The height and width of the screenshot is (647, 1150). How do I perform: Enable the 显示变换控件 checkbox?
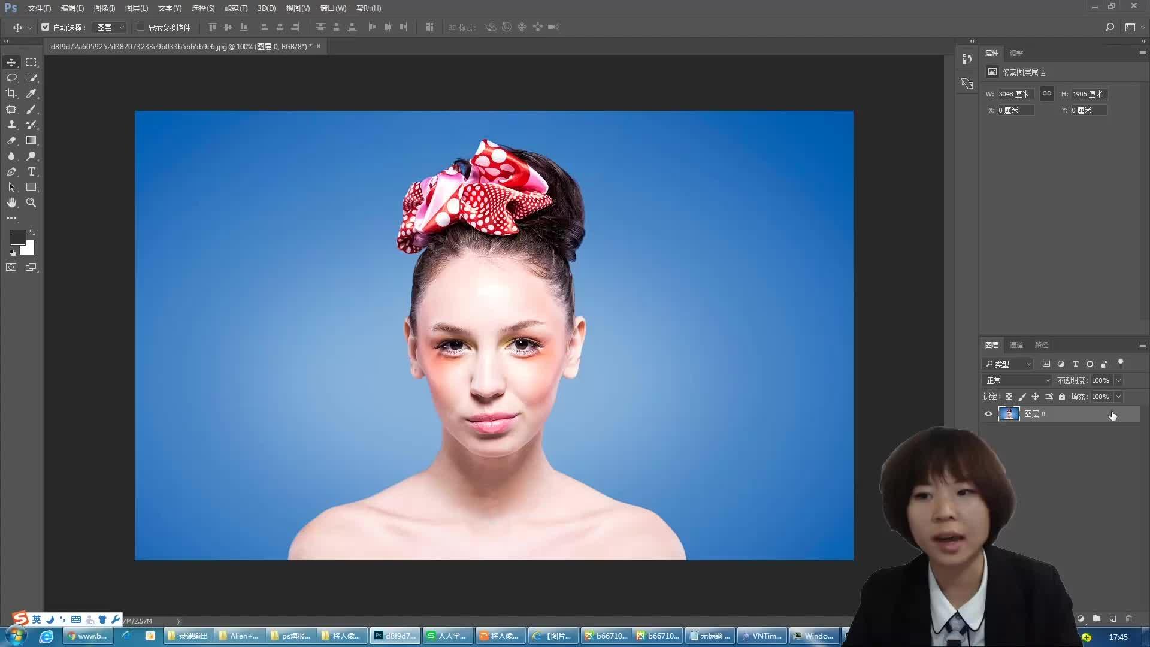pos(141,27)
